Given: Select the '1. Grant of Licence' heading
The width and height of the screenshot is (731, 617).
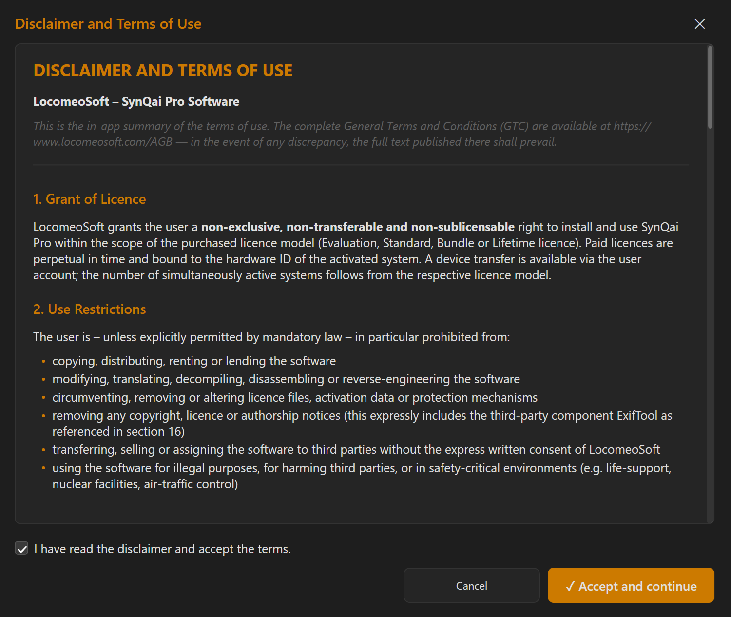Looking at the screenshot, I should click(x=90, y=199).
